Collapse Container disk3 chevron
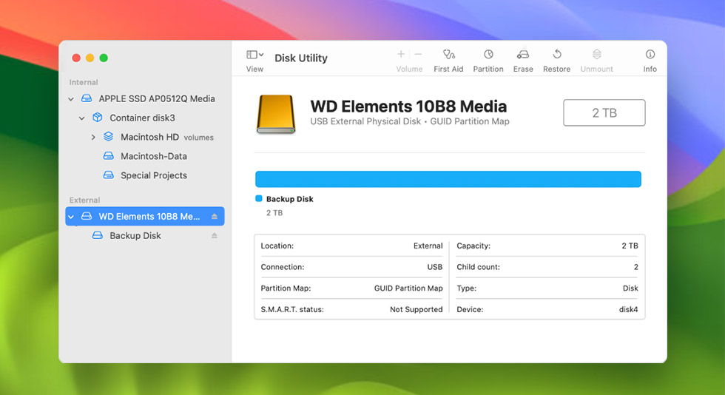 coord(82,118)
